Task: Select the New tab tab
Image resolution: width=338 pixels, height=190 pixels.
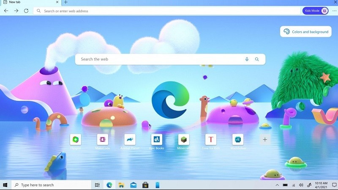Action: pos(30,2)
